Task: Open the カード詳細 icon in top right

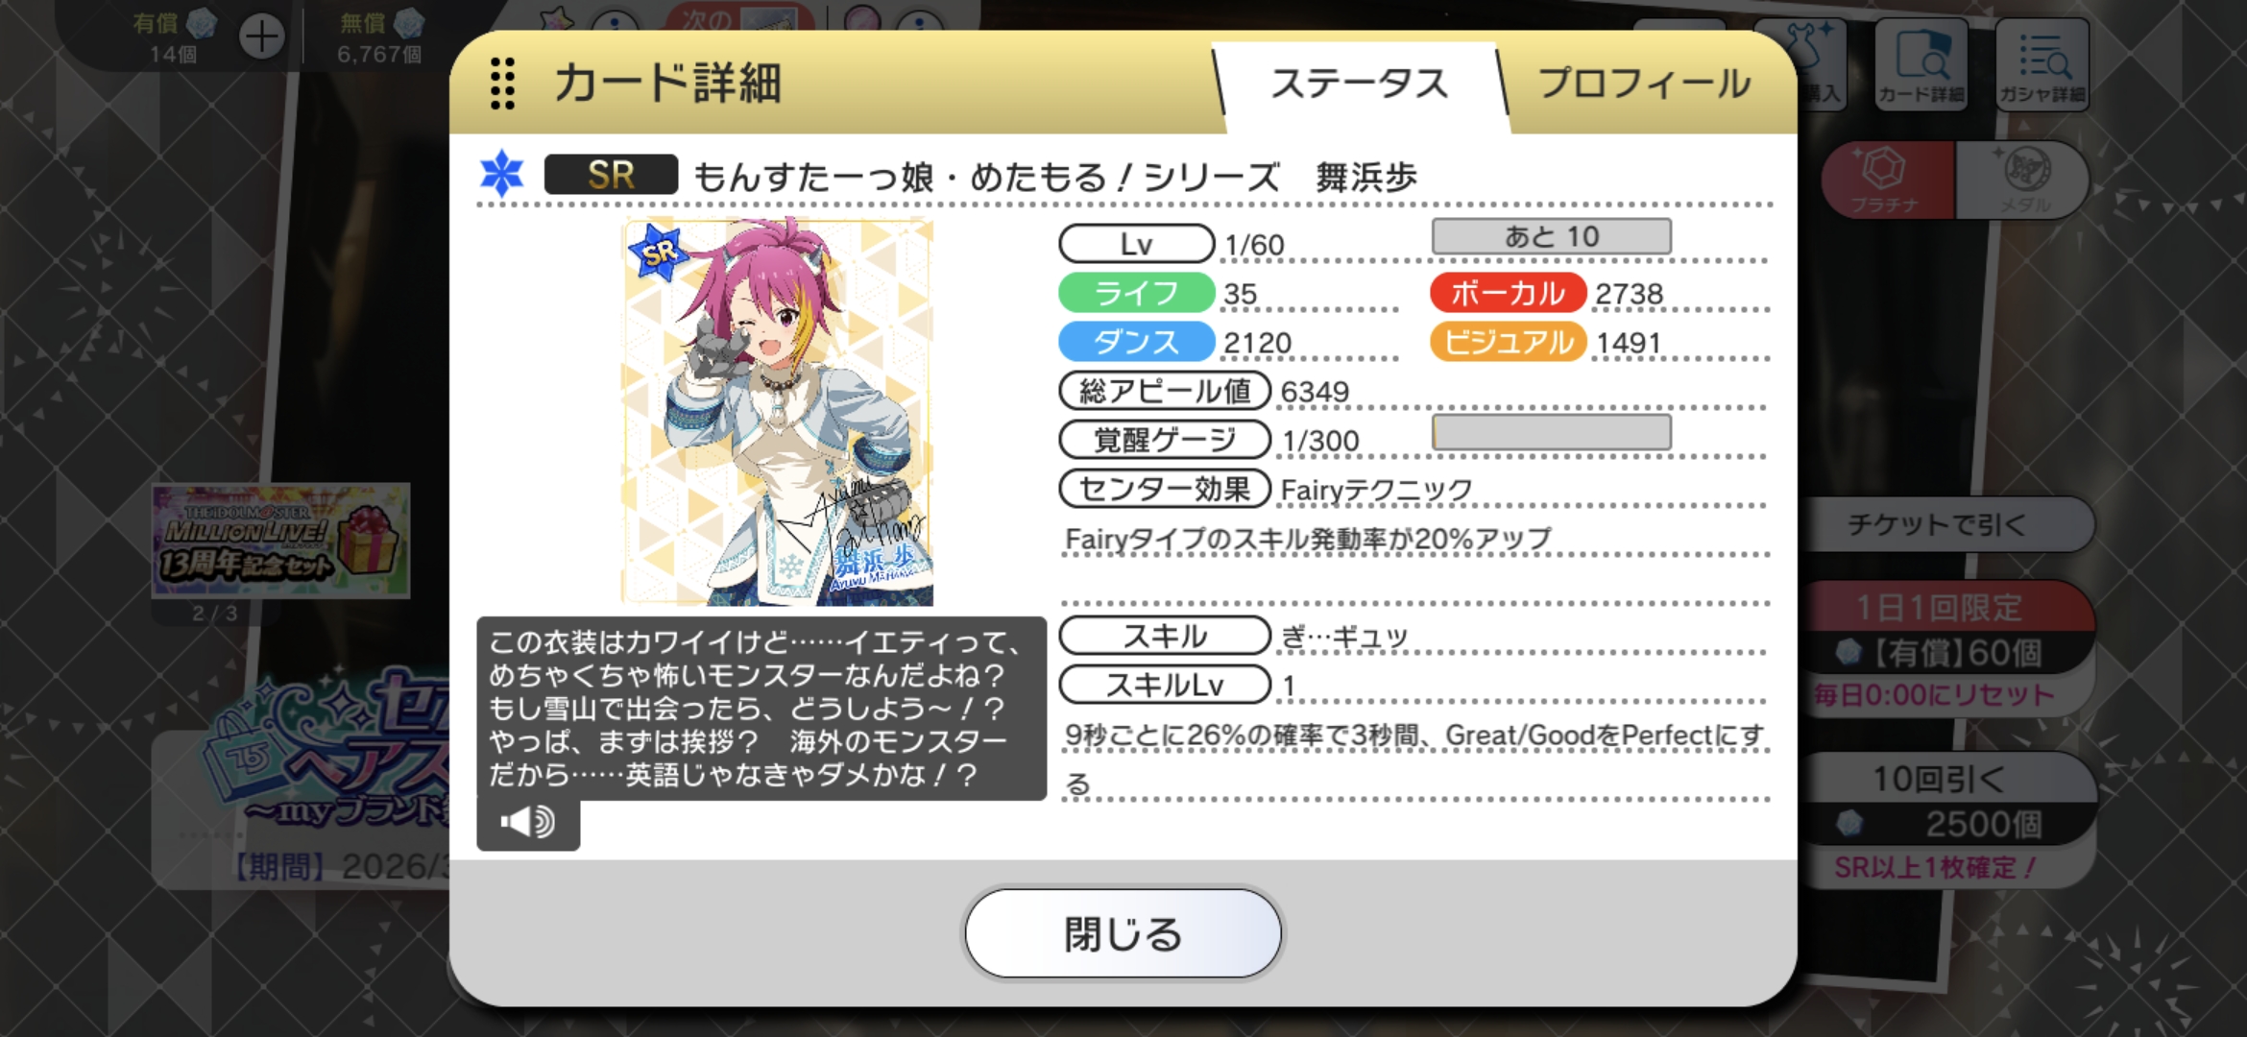Action: [x=1921, y=64]
